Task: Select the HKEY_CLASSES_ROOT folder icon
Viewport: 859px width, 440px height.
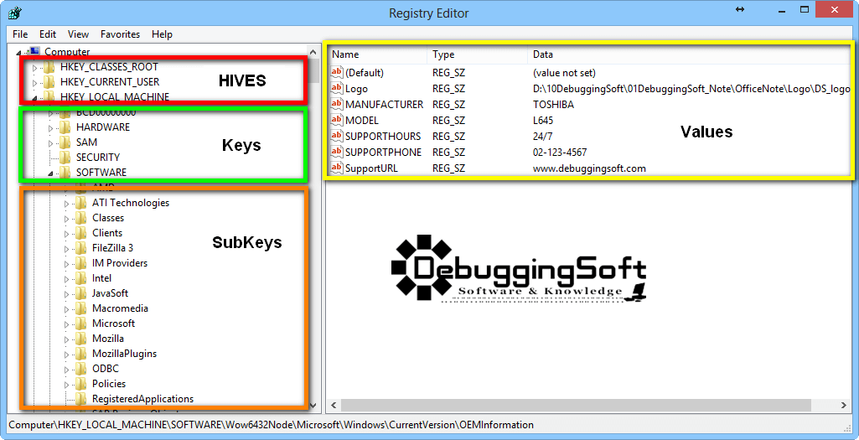Action: (49, 67)
